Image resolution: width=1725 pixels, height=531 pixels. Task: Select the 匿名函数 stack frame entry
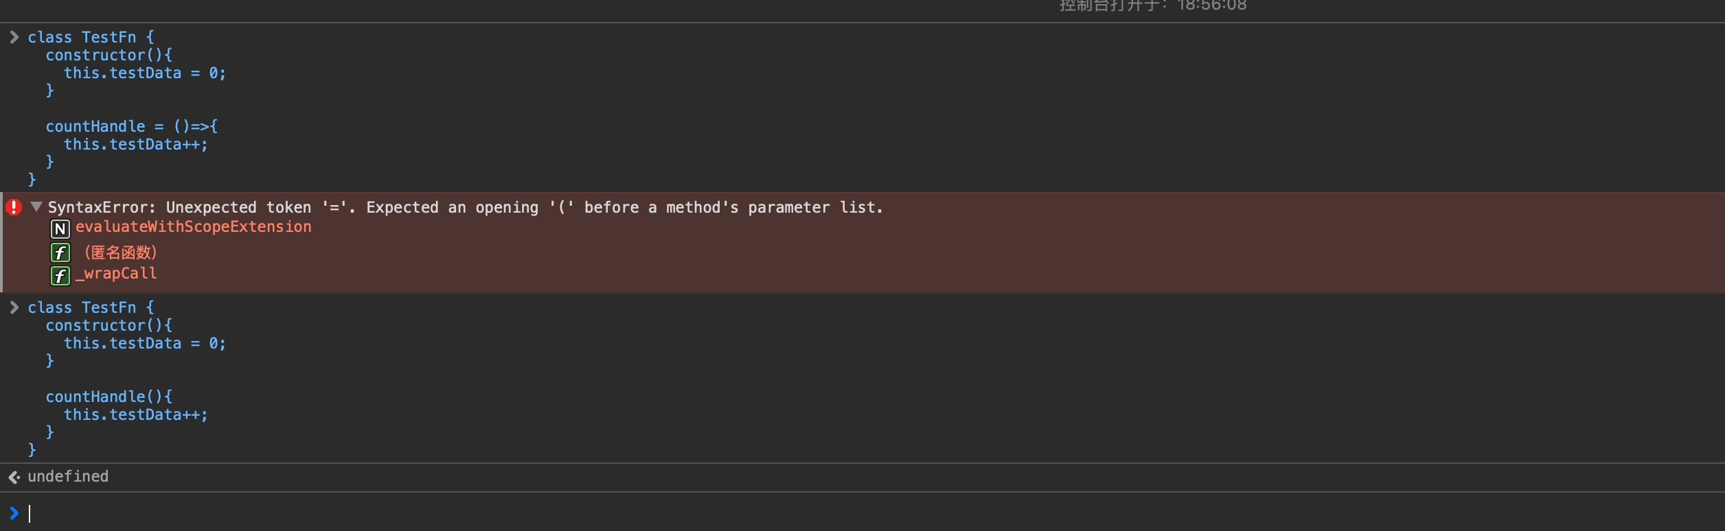click(120, 252)
